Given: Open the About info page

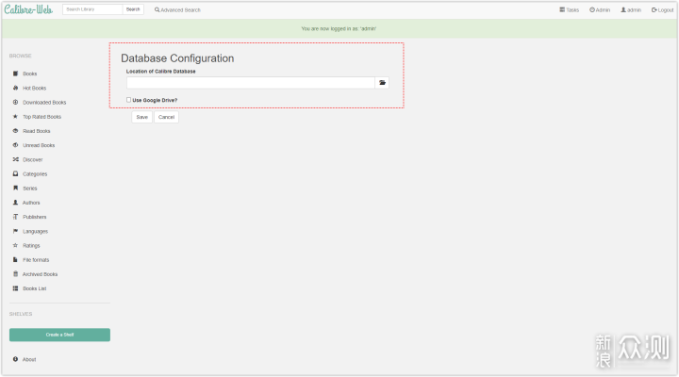Looking at the screenshot, I should click(28, 359).
